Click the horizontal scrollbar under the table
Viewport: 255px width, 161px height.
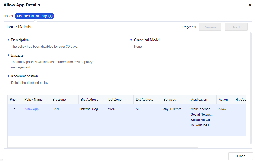(x=102, y=147)
